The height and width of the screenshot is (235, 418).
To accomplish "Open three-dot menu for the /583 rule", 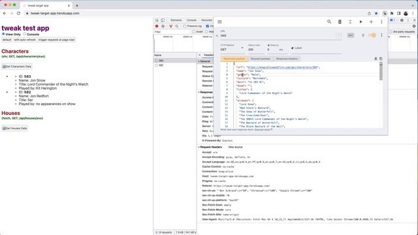I will point(381,35).
